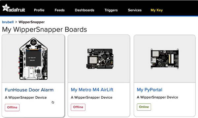
Task: Open the Metro M4 AirLift board image
Action: (x=100, y=59)
